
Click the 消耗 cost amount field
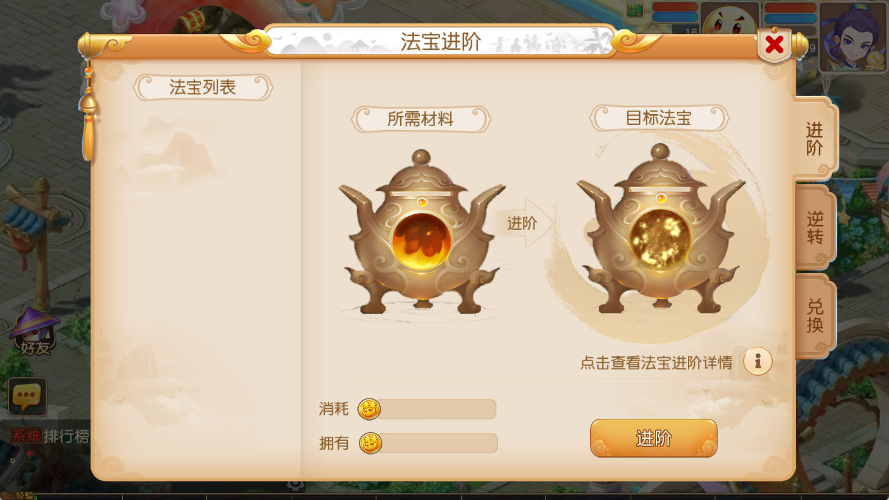click(438, 409)
